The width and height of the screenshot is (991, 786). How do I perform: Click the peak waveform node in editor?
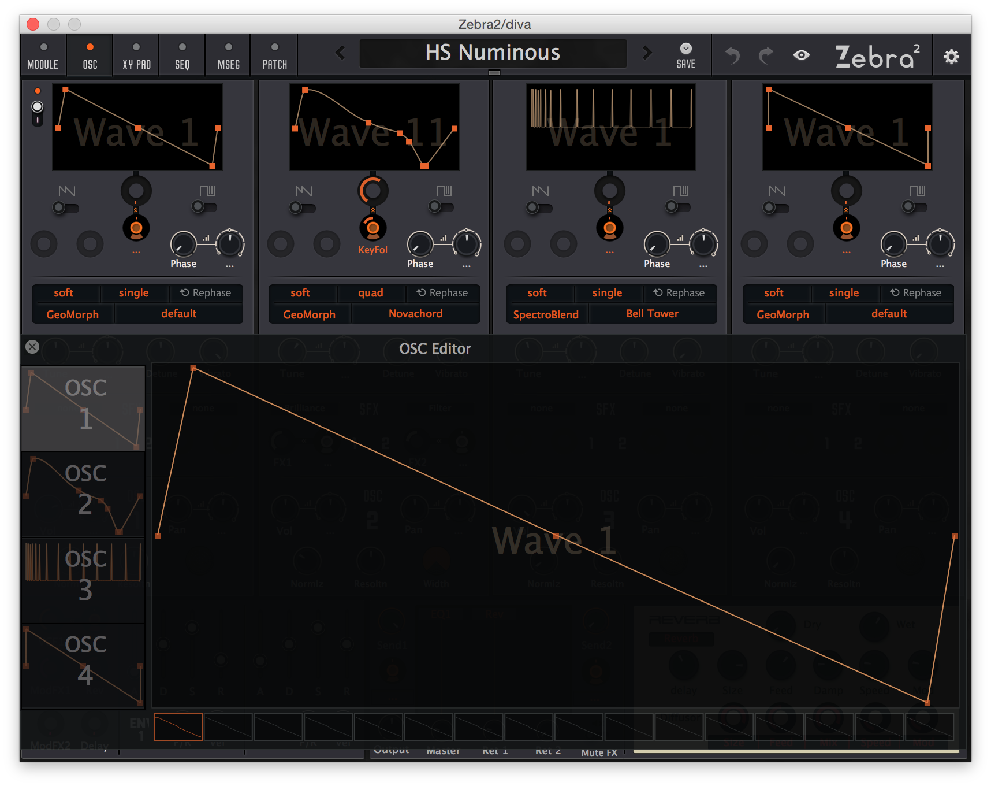[x=193, y=368]
